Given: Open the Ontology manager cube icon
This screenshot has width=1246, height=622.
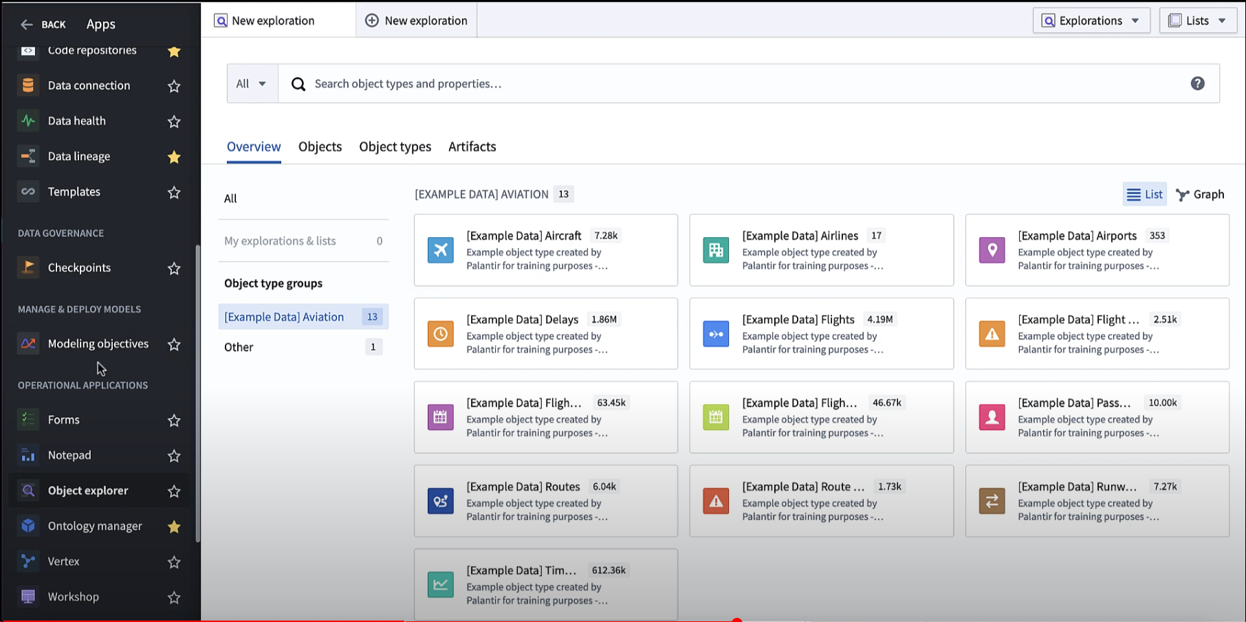Looking at the screenshot, I should (28, 526).
